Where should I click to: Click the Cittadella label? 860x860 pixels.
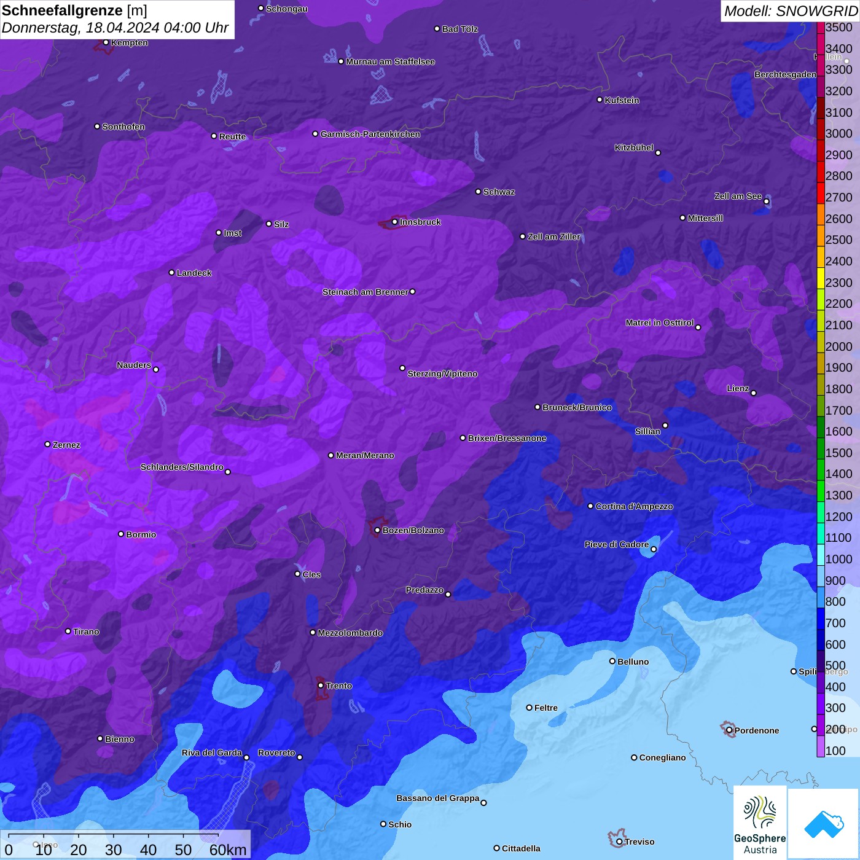pos(521,848)
